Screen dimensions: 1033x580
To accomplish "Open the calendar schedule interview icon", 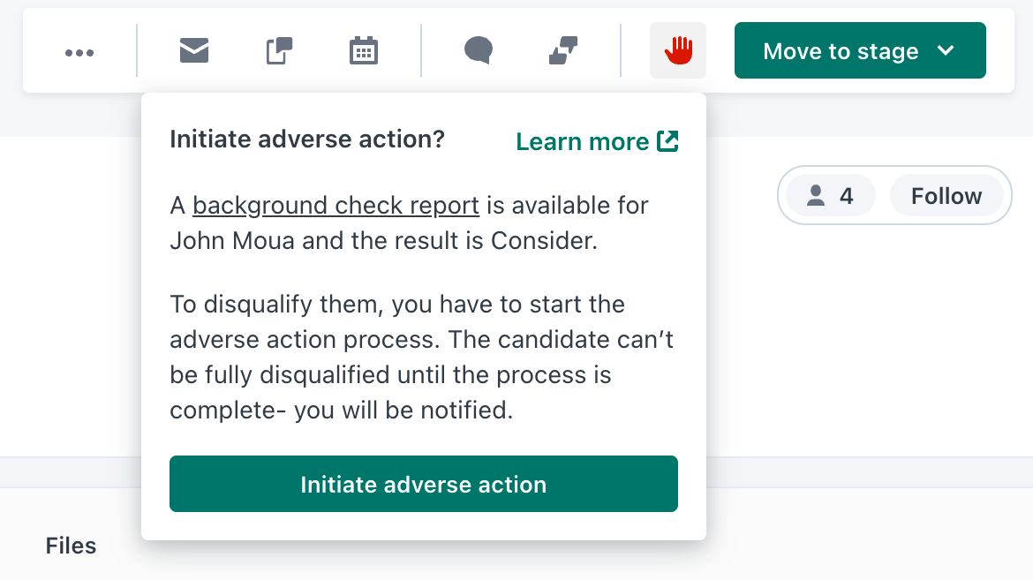I will pyautogui.click(x=363, y=51).
